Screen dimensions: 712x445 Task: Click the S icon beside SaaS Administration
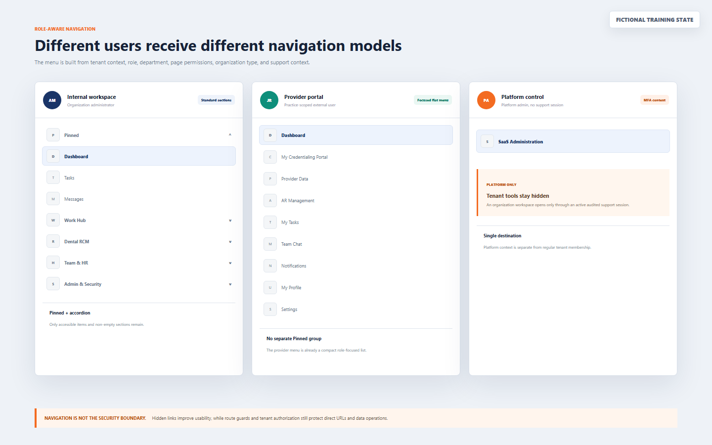pyautogui.click(x=487, y=141)
